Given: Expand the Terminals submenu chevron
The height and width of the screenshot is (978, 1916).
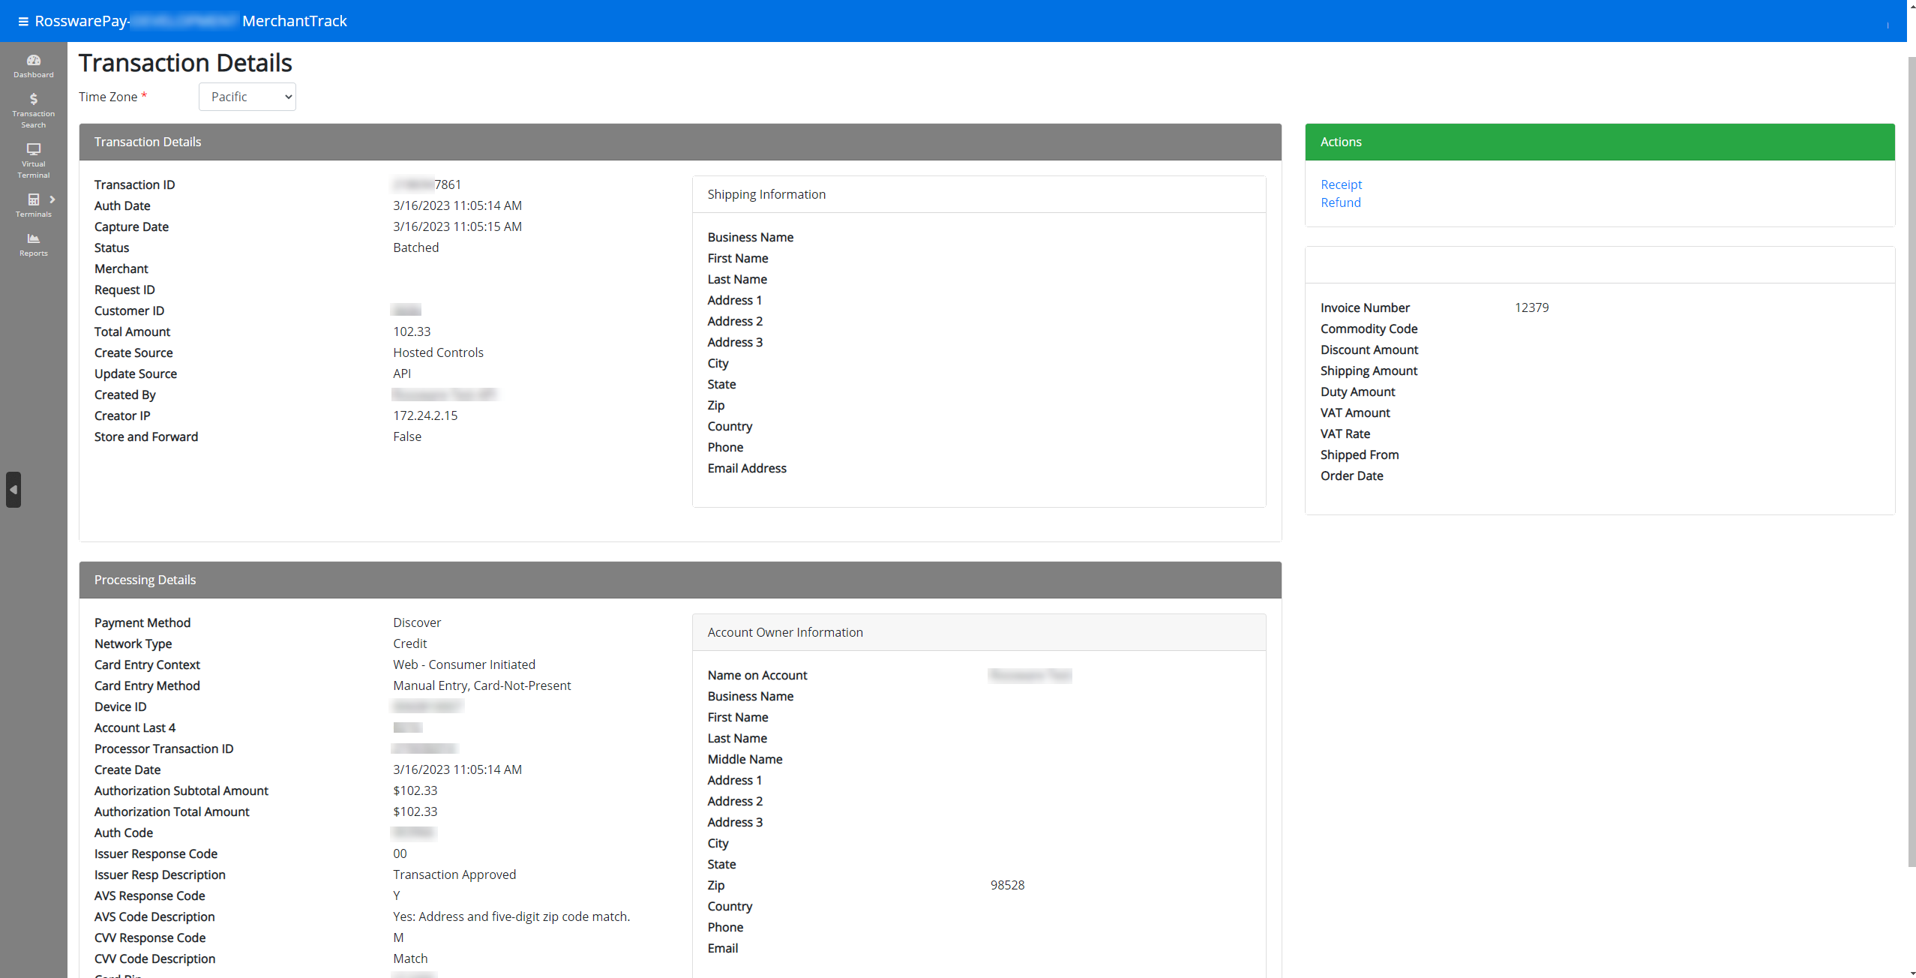Looking at the screenshot, I should (x=52, y=199).
